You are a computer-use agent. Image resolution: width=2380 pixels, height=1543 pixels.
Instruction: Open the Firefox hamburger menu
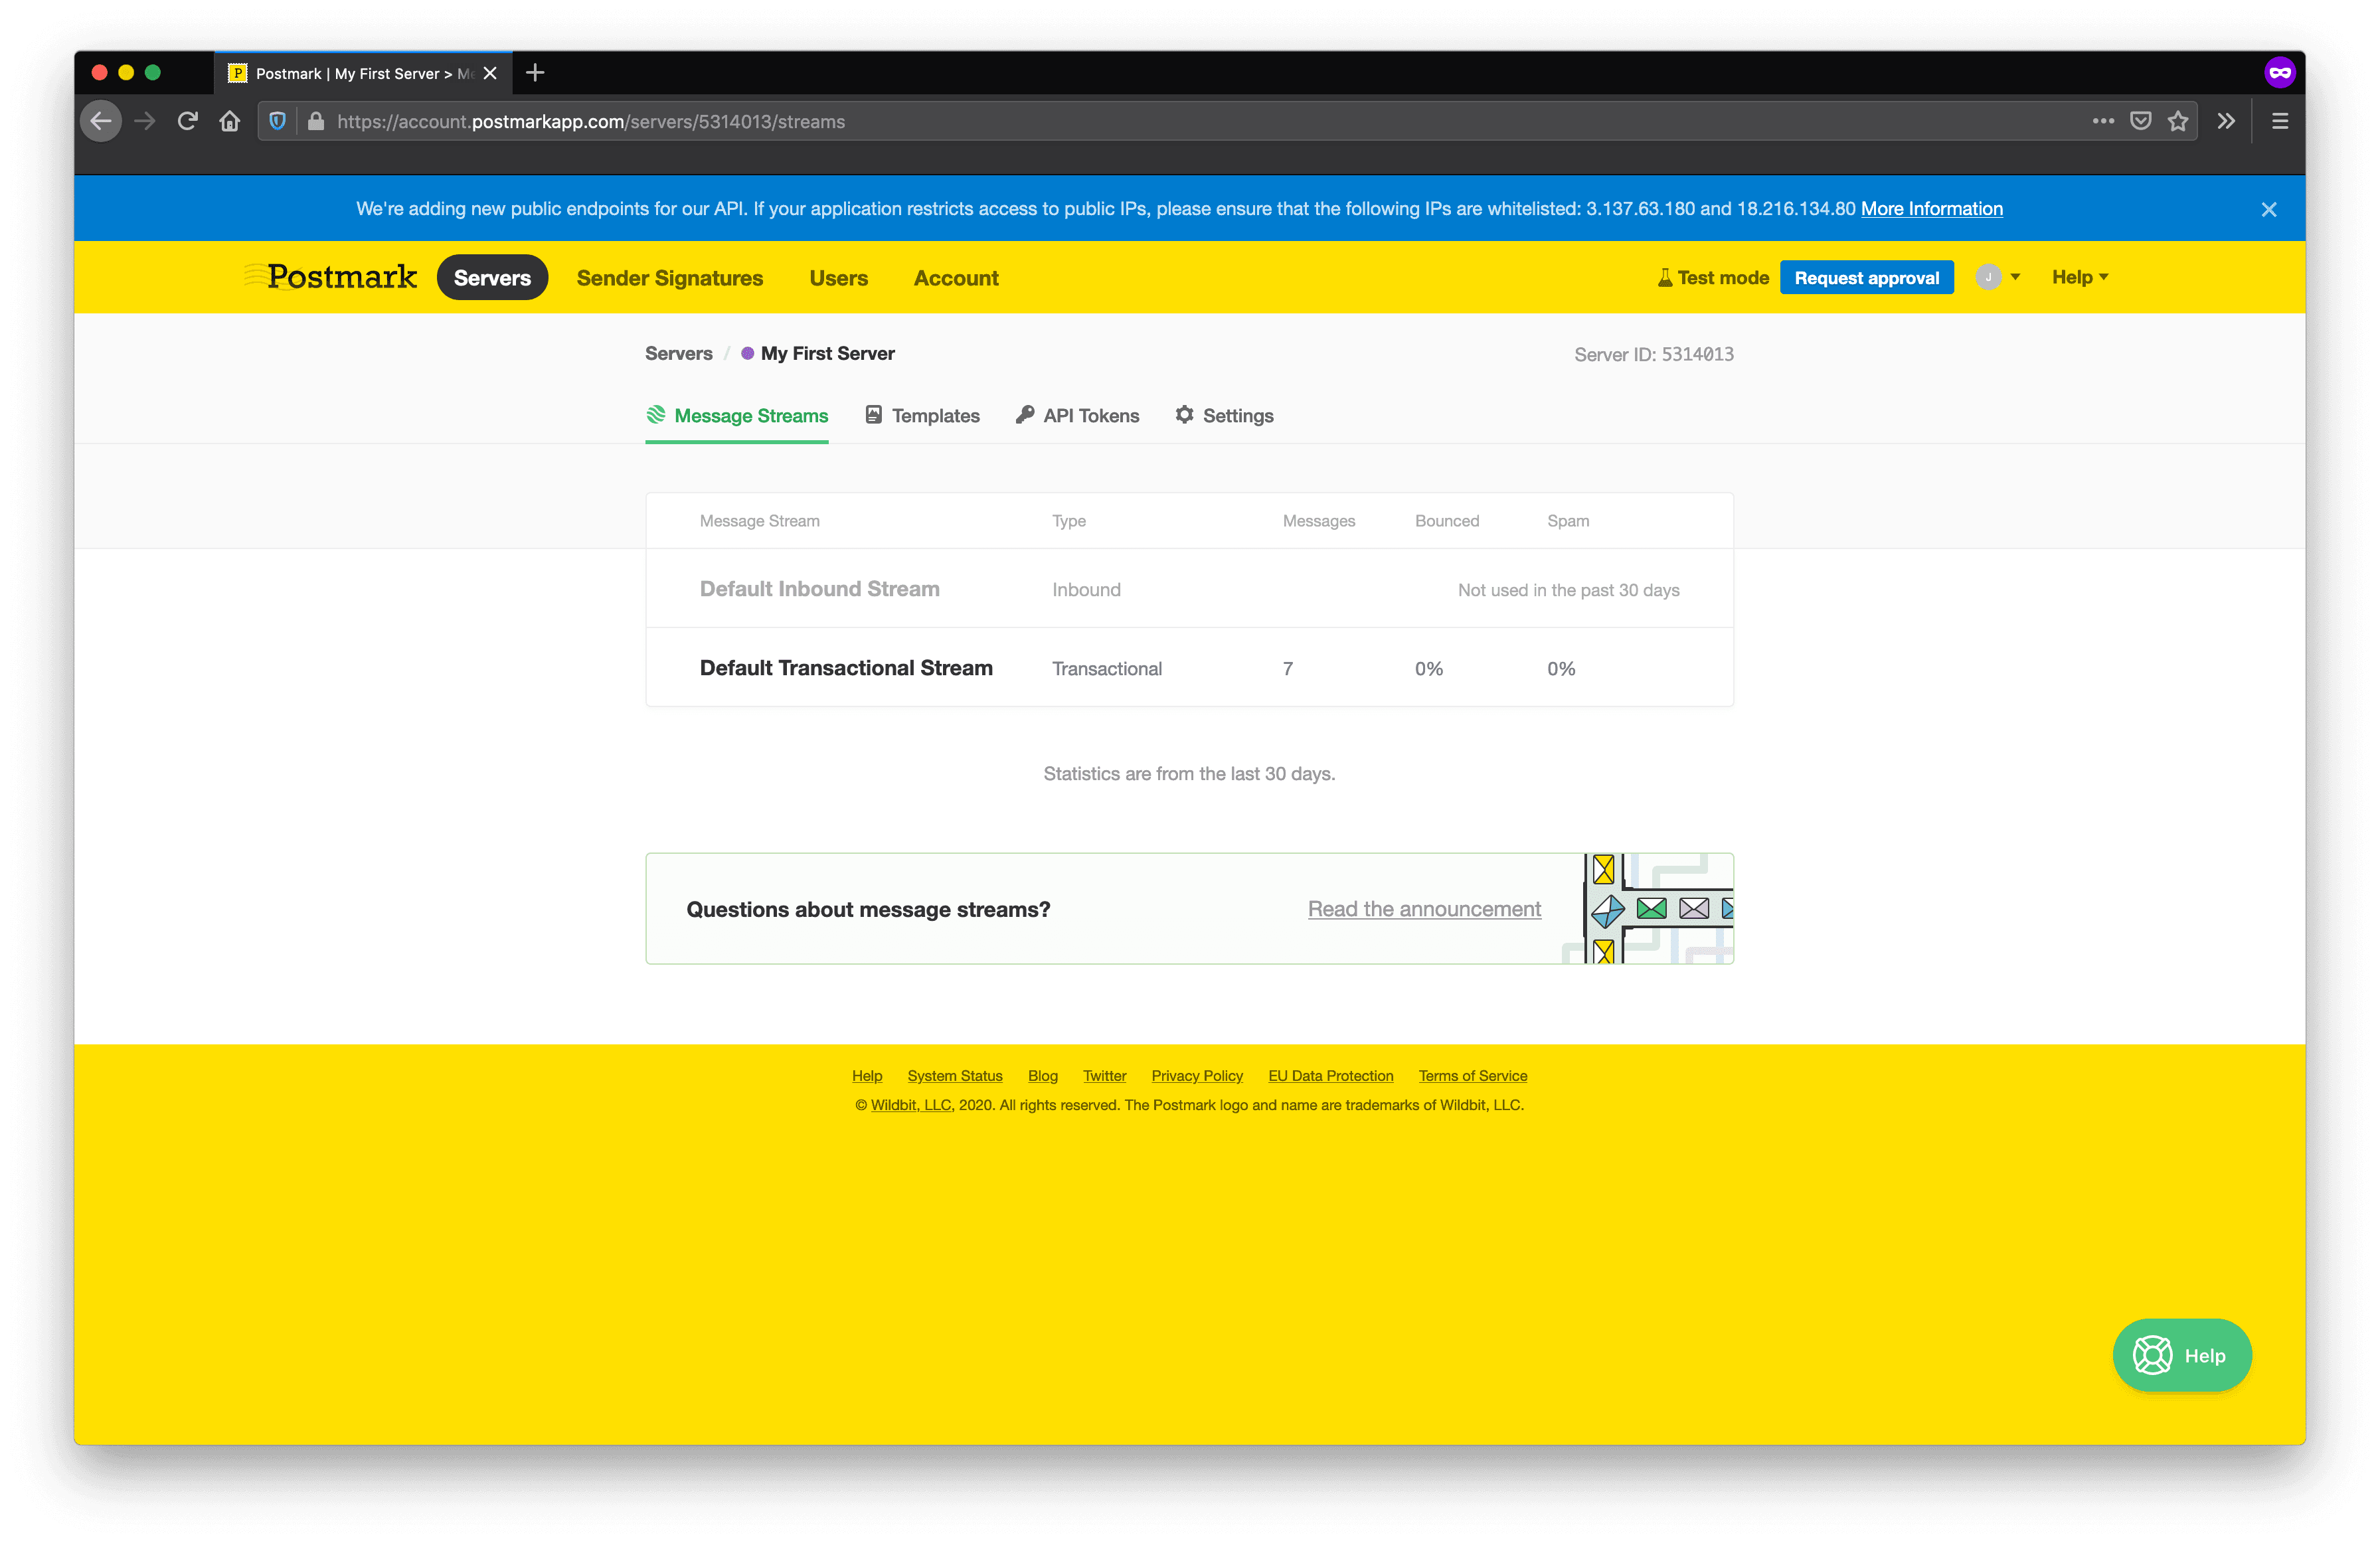(x=2280, y=121)
